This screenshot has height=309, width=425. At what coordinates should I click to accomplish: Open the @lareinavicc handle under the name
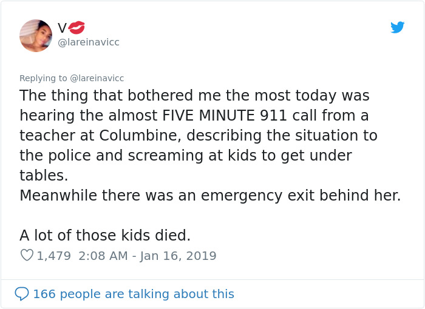(x=89, y=42)
